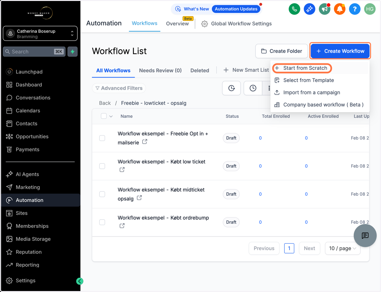Click the clock history icon button
This screenshot has height=292, width=381.
pyautogui.click(x=231, y=88)
